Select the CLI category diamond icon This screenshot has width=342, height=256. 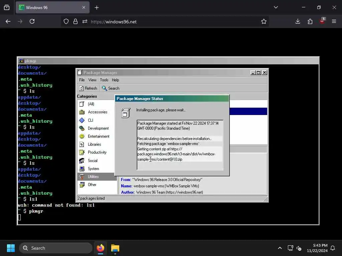click(82, 120)
